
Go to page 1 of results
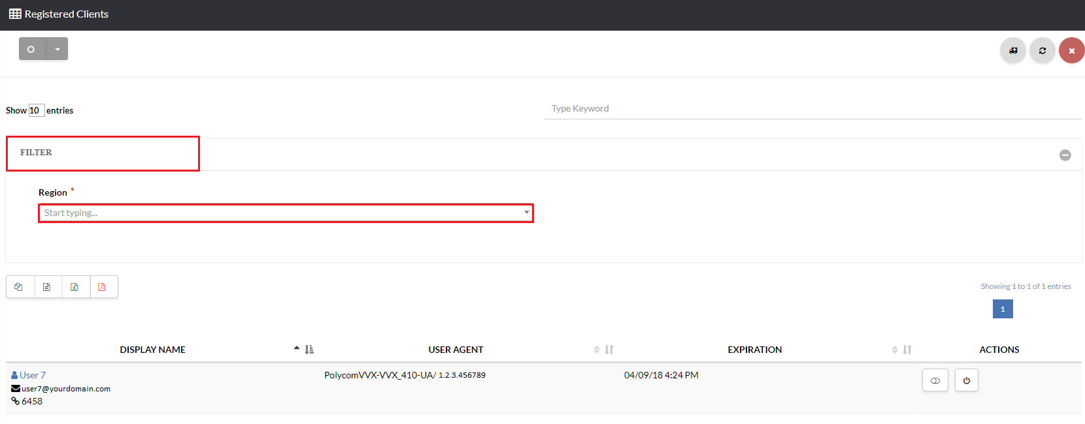coord(1002,309)
